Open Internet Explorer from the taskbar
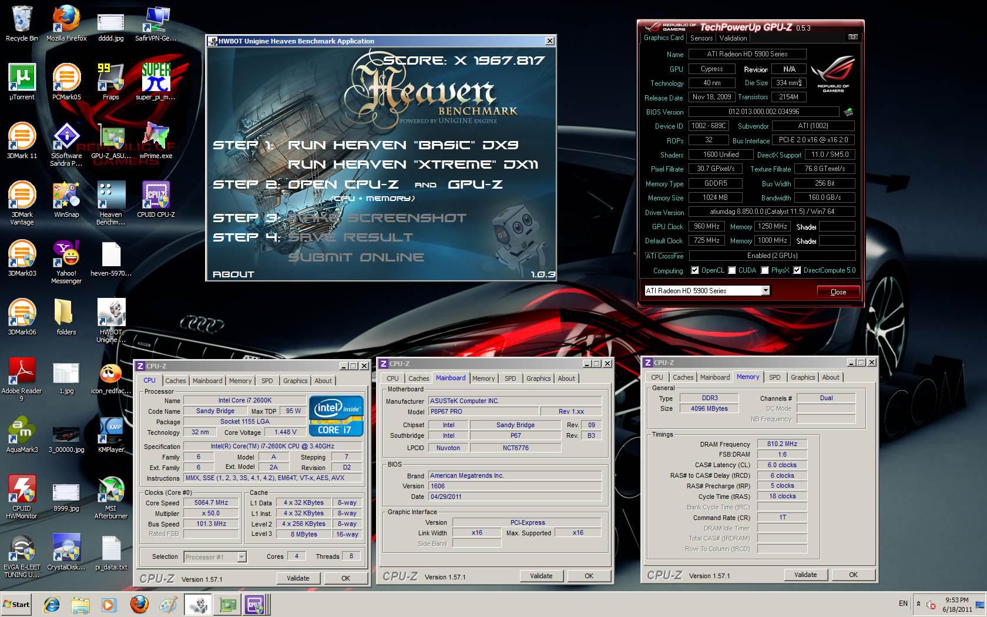Viewport: 987px width, 617px height. coord(52,604)
